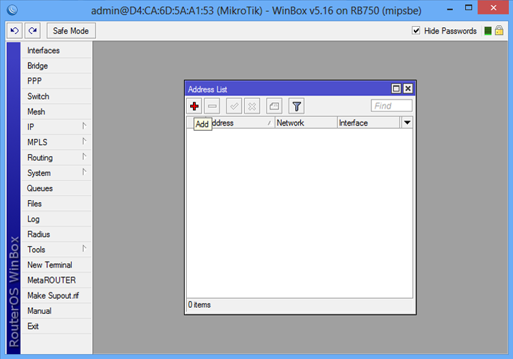Click the Address List title bar
Image resolution: width=513 pixels, height=359 pixels.
pyautogui.click(x=288, y=89)
